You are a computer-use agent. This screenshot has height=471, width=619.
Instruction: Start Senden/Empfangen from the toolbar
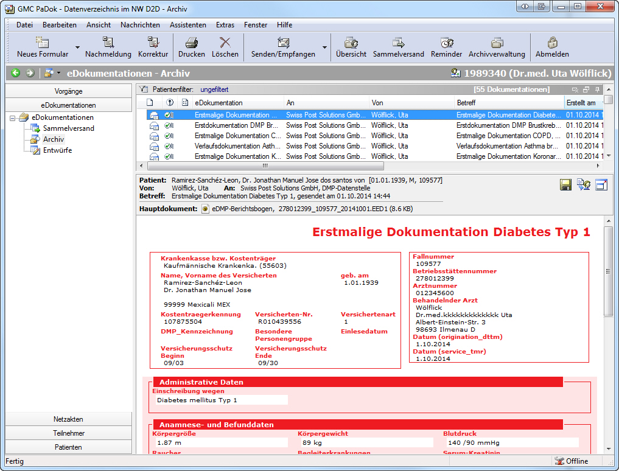point(283,47)
